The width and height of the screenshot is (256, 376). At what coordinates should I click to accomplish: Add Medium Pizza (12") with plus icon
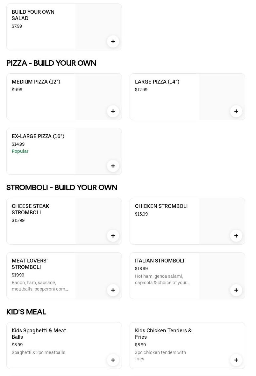(x=113, y=111)
